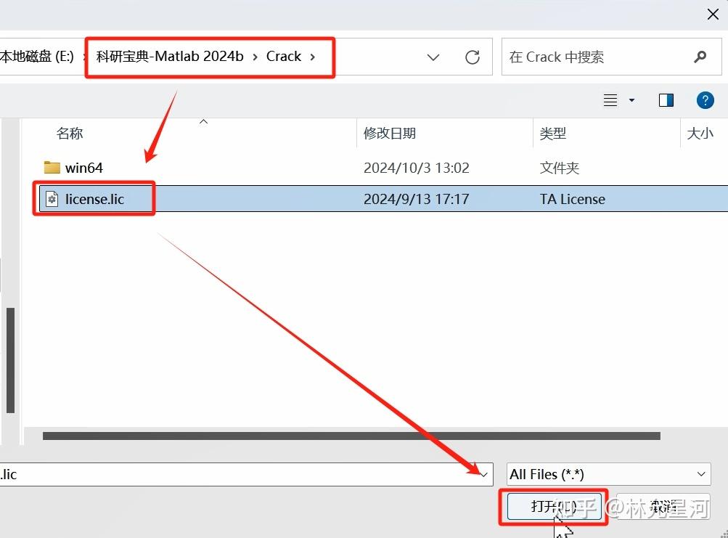Click the sort direction chevron above 名称 column
Viewport: 728px width, 538px height.
tap(203, 121)
